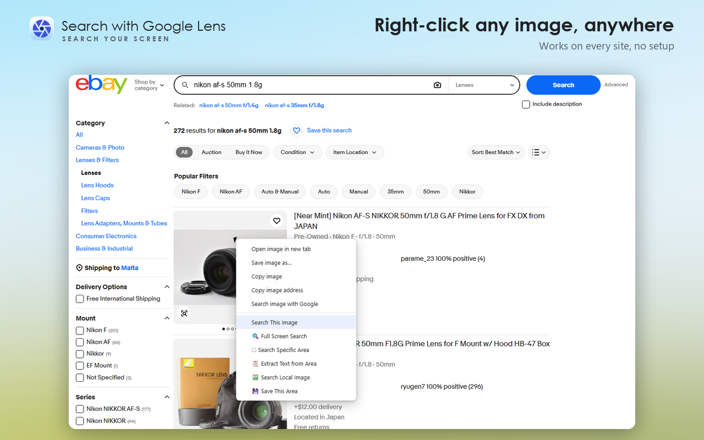Click in the search text field
Screen dimensions: 704x440
311,85
